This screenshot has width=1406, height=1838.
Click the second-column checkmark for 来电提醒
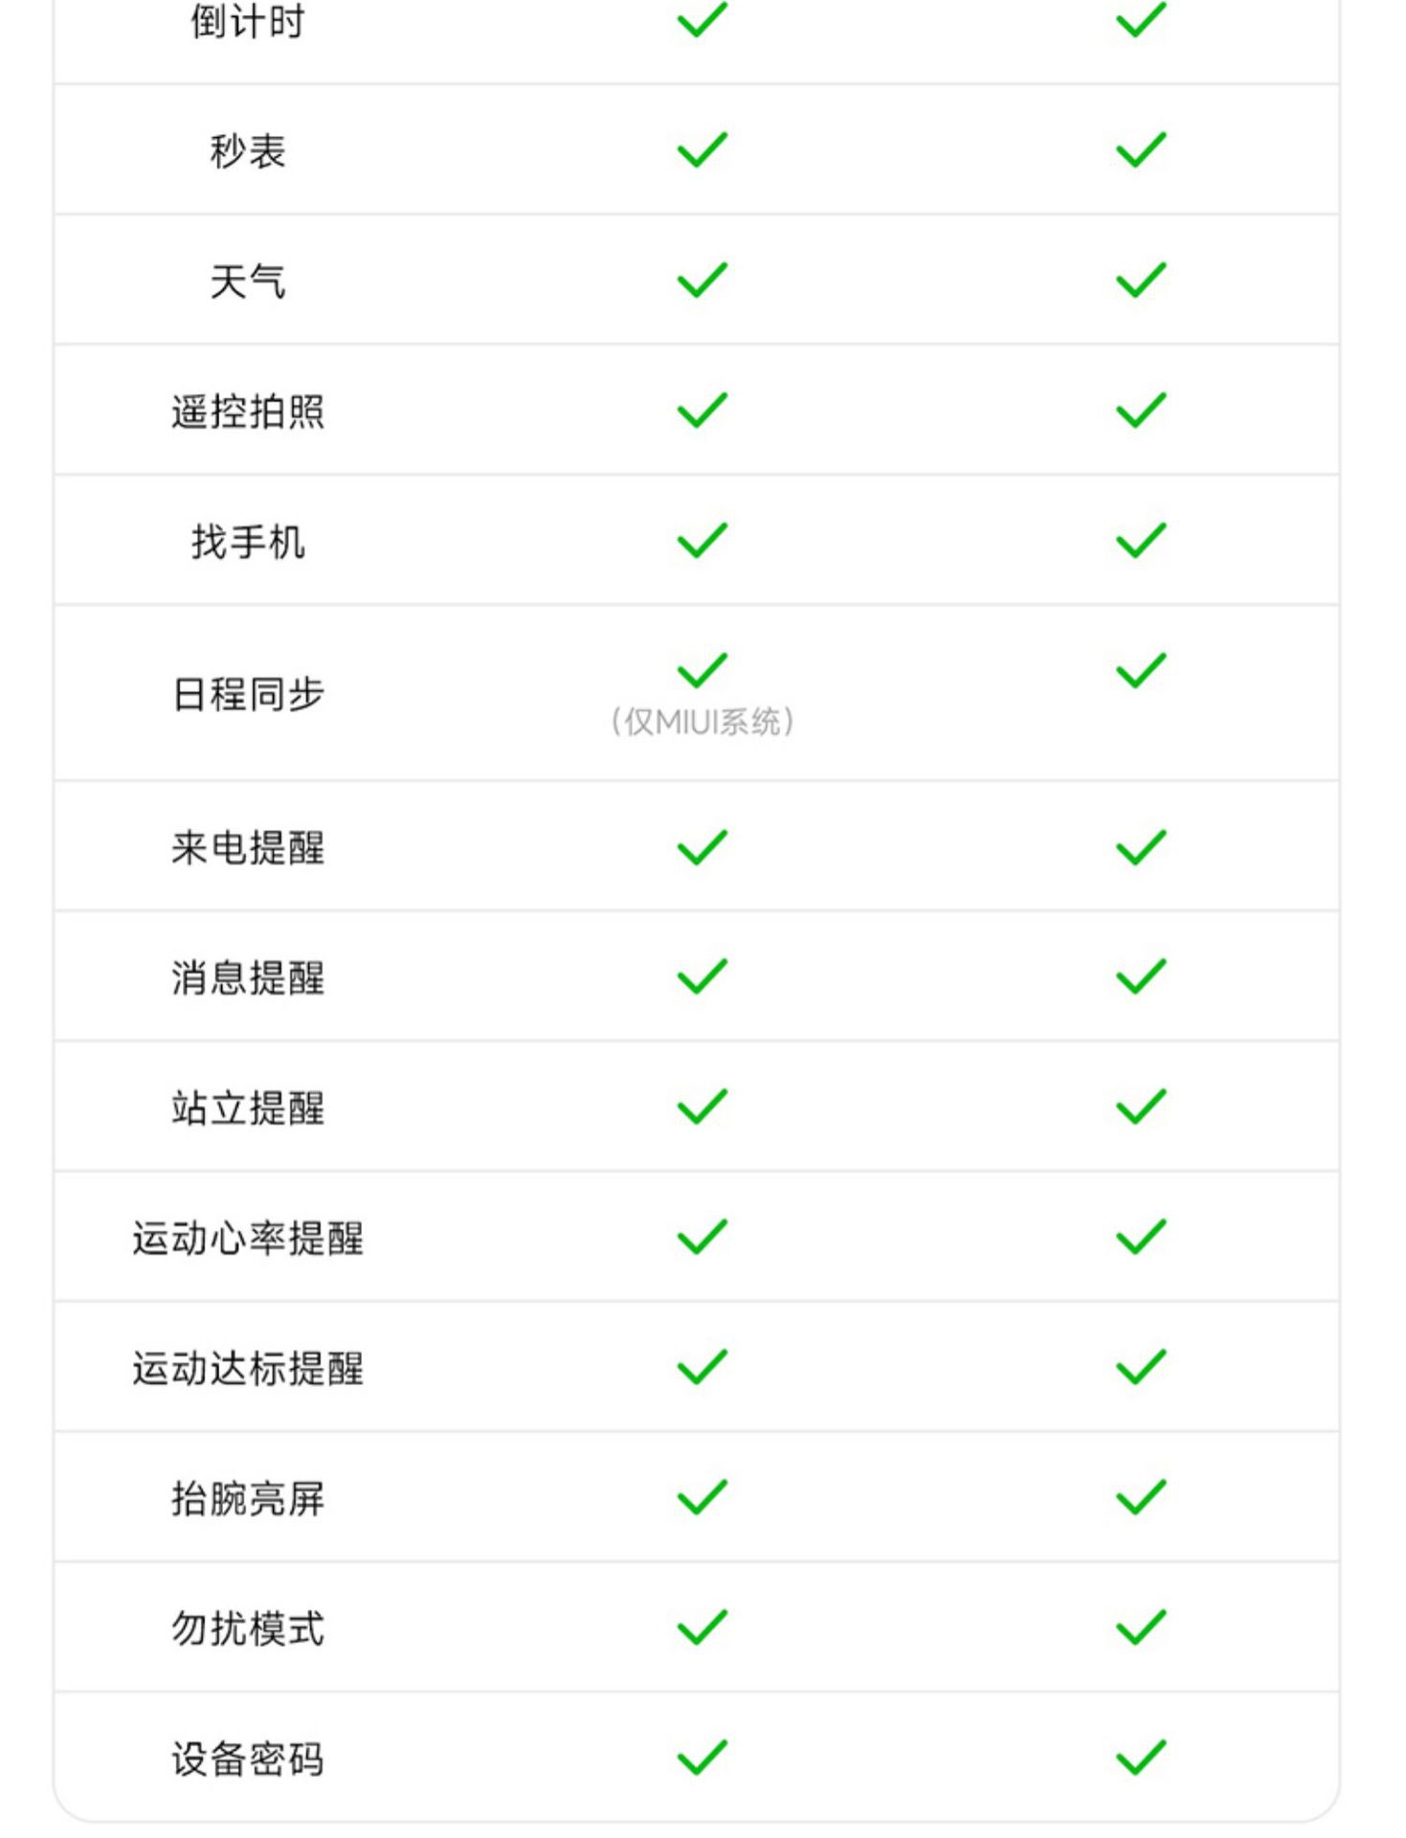pos(1140,847)
